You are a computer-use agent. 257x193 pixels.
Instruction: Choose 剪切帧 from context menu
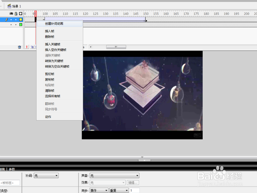click(60, 74)
